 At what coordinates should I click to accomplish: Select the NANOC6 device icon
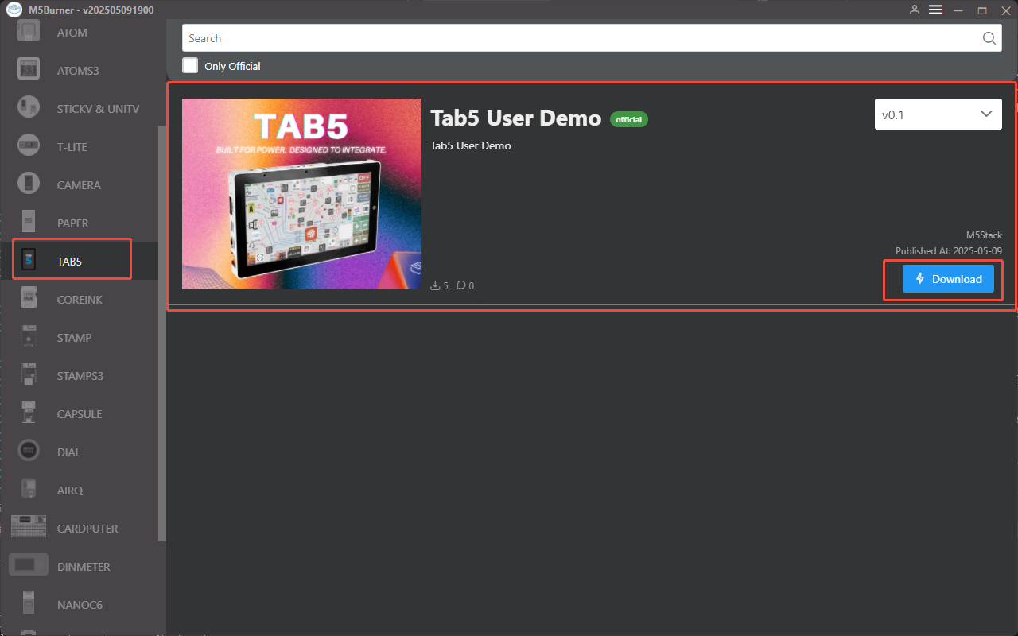click(29, 604)
